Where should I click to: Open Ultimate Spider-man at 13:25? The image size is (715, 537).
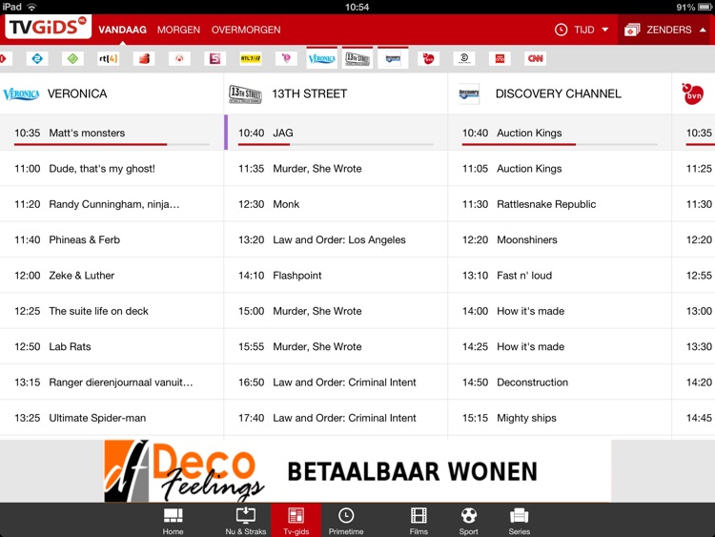click(112, 418)
